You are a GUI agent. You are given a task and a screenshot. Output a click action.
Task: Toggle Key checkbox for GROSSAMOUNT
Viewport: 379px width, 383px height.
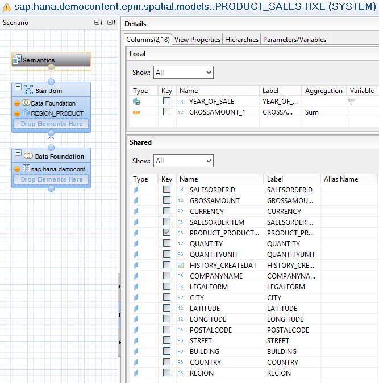167,200
